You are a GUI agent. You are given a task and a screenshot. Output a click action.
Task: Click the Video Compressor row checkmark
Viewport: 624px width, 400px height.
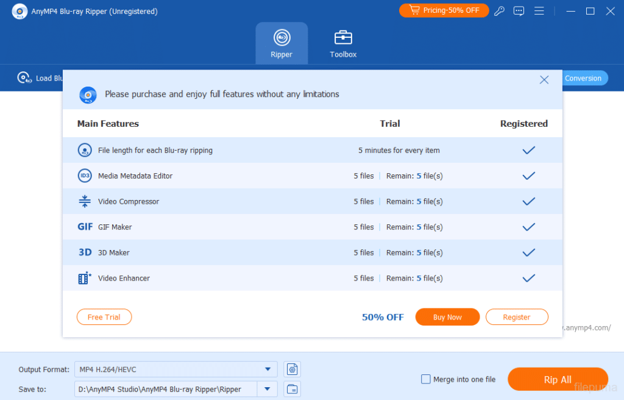pos(528,201)
